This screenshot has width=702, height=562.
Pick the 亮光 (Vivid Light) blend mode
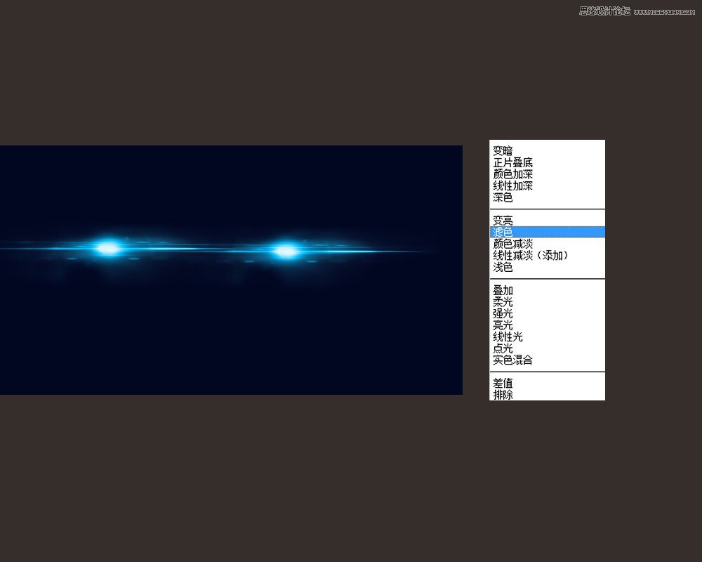(503, 325)
